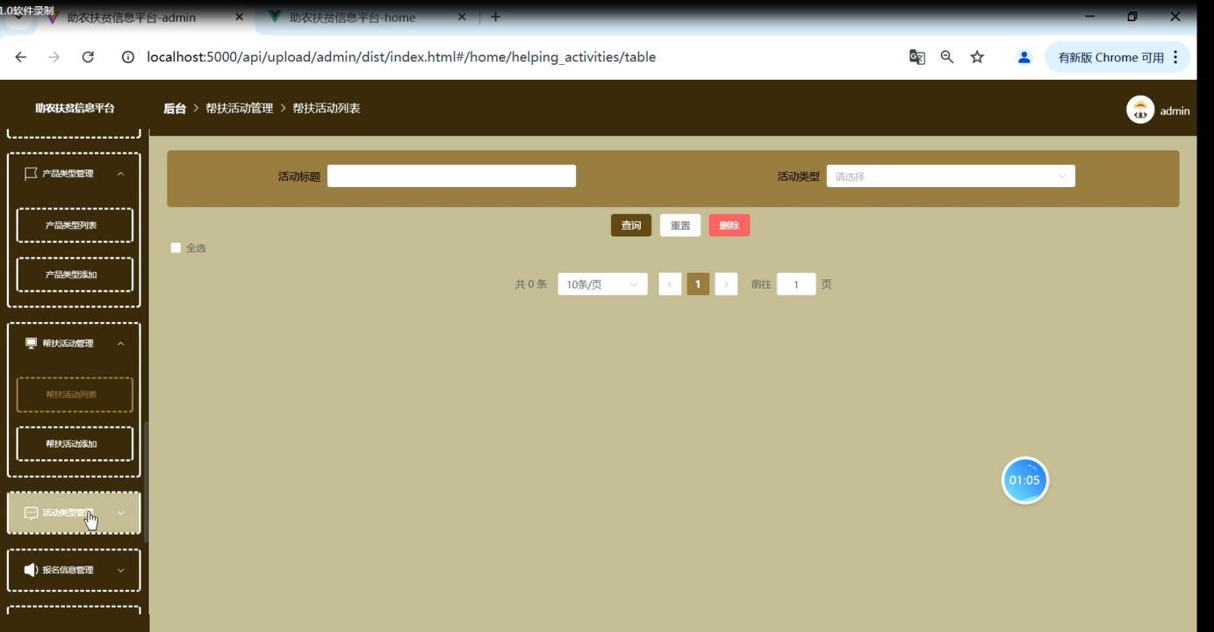Close the 助农扶贫信息平台-home tab
The width and height of the screenshot is (1214, 632).
(462, 17)
